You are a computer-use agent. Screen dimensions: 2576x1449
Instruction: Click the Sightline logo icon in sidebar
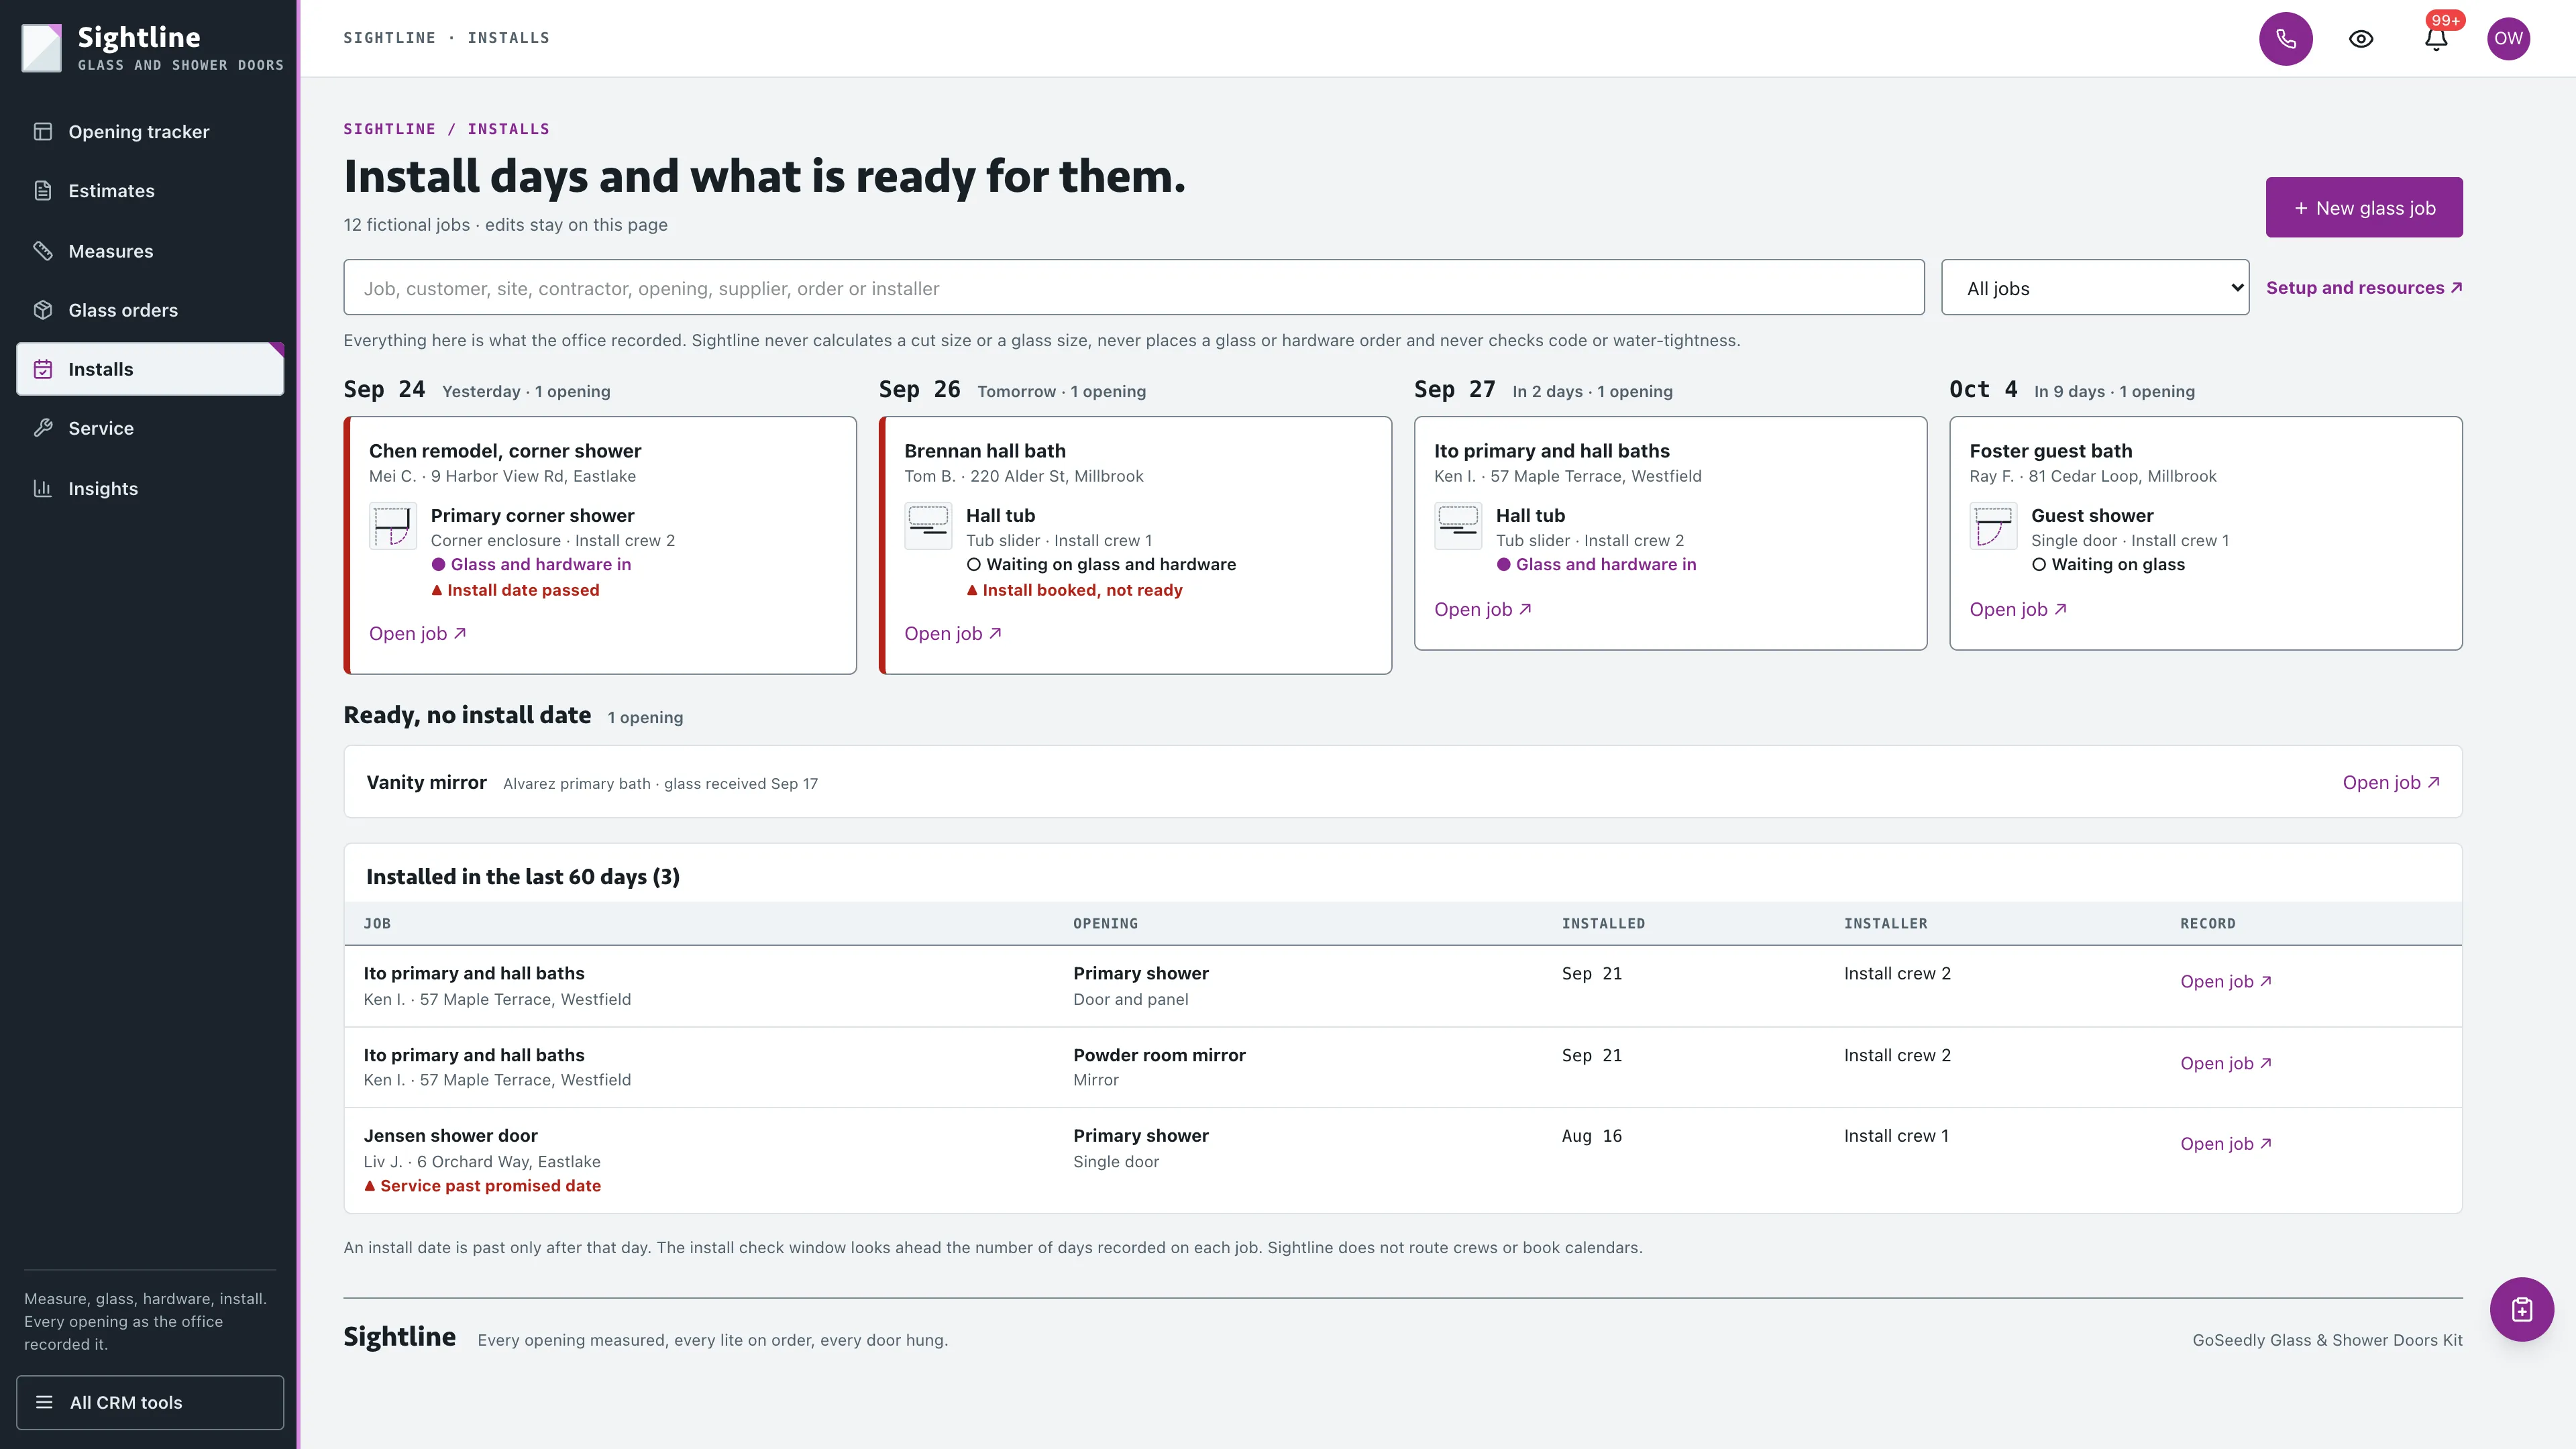[x=42, y=48]
